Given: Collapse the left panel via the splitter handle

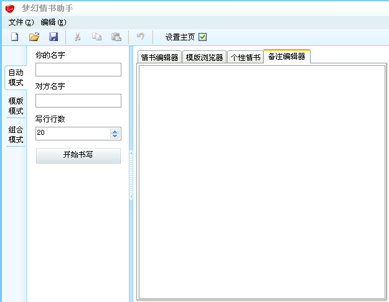Looking at the screenshot, I should coord(131,175).
